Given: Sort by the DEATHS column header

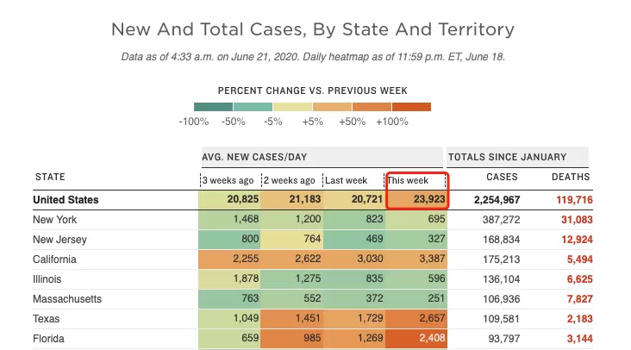Looking at the screenshot, I should (571, 177).
